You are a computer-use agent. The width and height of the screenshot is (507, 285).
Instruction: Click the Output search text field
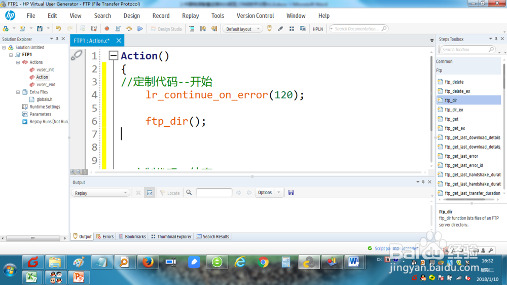click(x=214, y=193)
